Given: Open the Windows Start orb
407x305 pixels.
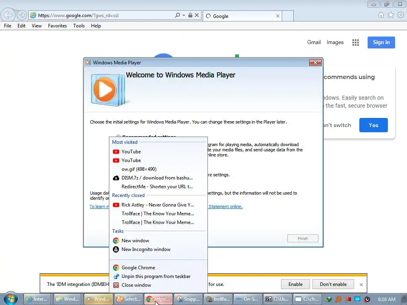Looking at the screenshot, I should click(11, 299).
